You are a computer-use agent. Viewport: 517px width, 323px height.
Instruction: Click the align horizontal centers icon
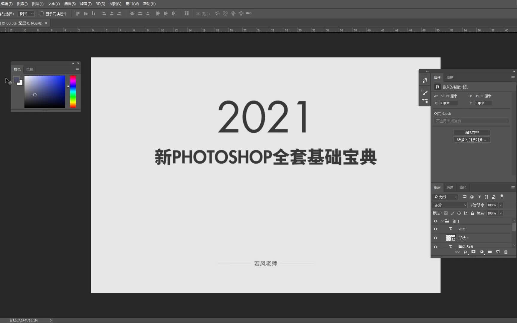tap(112, 13)
